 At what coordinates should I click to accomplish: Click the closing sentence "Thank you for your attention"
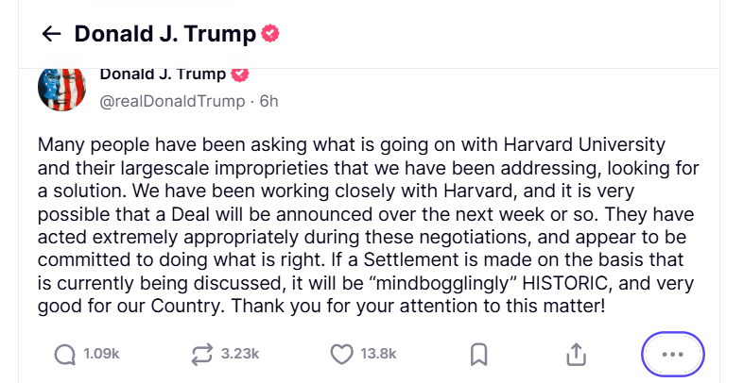coord(432,308)
